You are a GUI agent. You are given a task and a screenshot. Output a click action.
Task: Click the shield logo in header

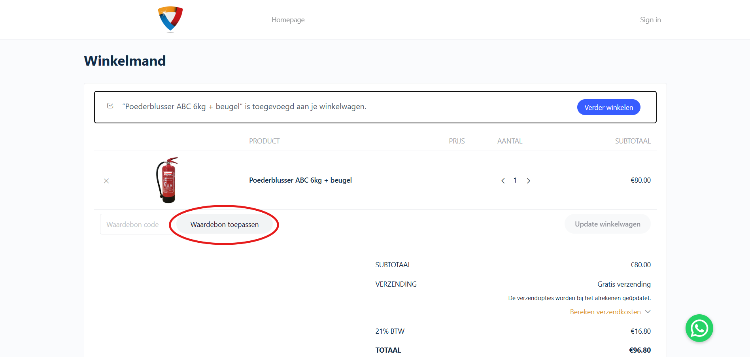click(x=170, y=19)
